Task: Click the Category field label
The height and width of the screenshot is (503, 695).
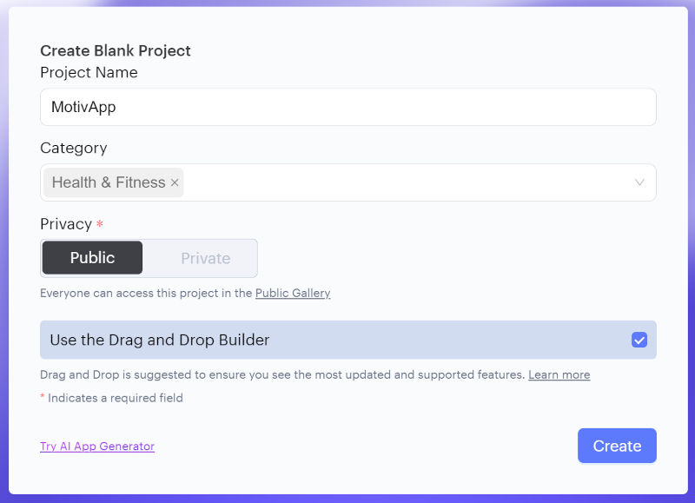Action: [x=74, y=148]
